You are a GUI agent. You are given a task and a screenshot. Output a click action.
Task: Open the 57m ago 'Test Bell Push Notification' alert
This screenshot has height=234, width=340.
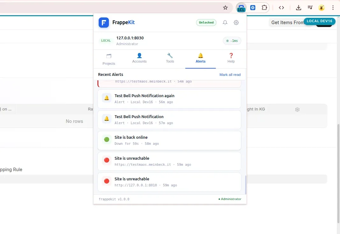tap(169, 120)
